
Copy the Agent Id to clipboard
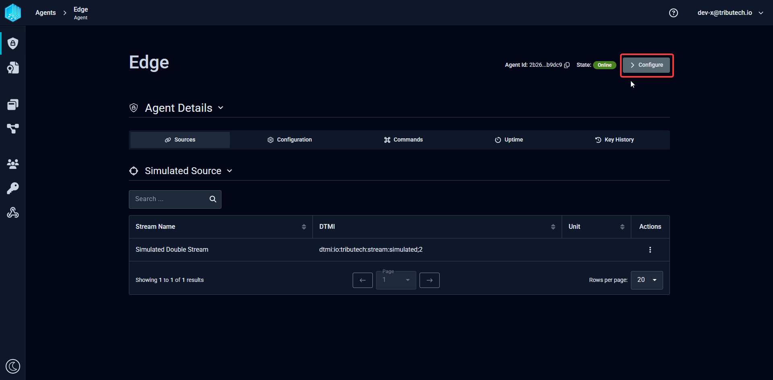(x=567, y=65)
